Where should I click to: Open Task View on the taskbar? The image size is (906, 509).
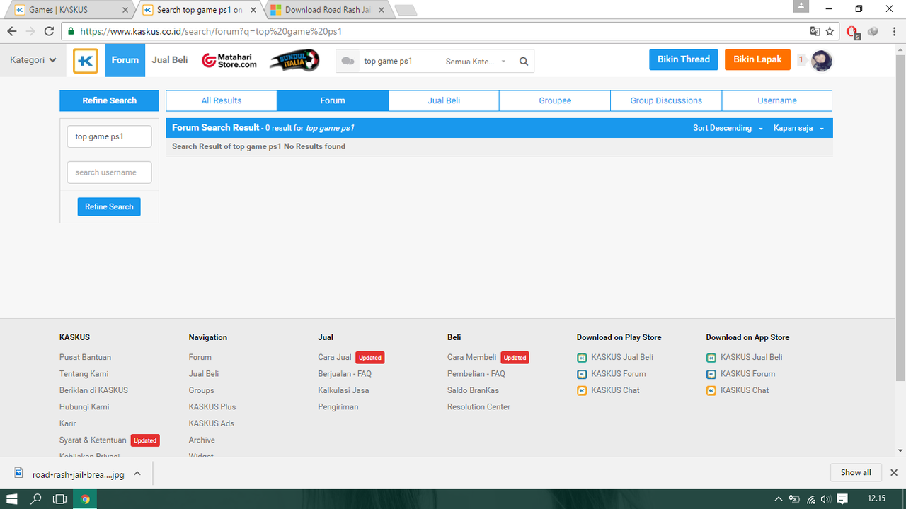(60, 499)
